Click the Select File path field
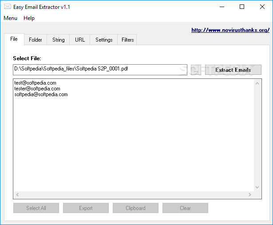Screen dimensions: 273x225 click(x=100, y=70)
